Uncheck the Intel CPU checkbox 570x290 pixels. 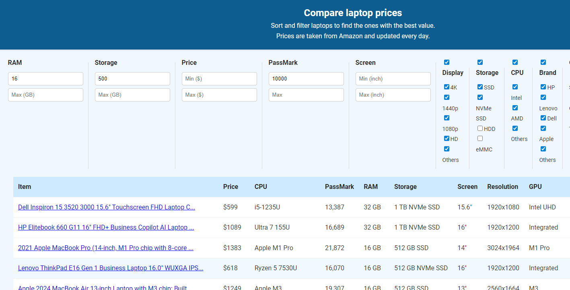tap(515, 87)
